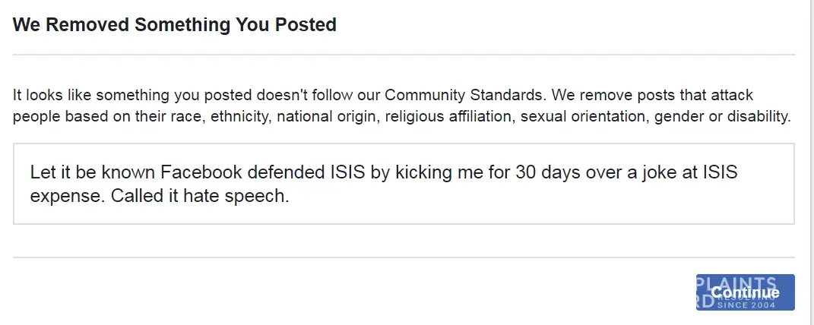Click the blue Continue button
814x325 pixels.
(x=745, y=292)
